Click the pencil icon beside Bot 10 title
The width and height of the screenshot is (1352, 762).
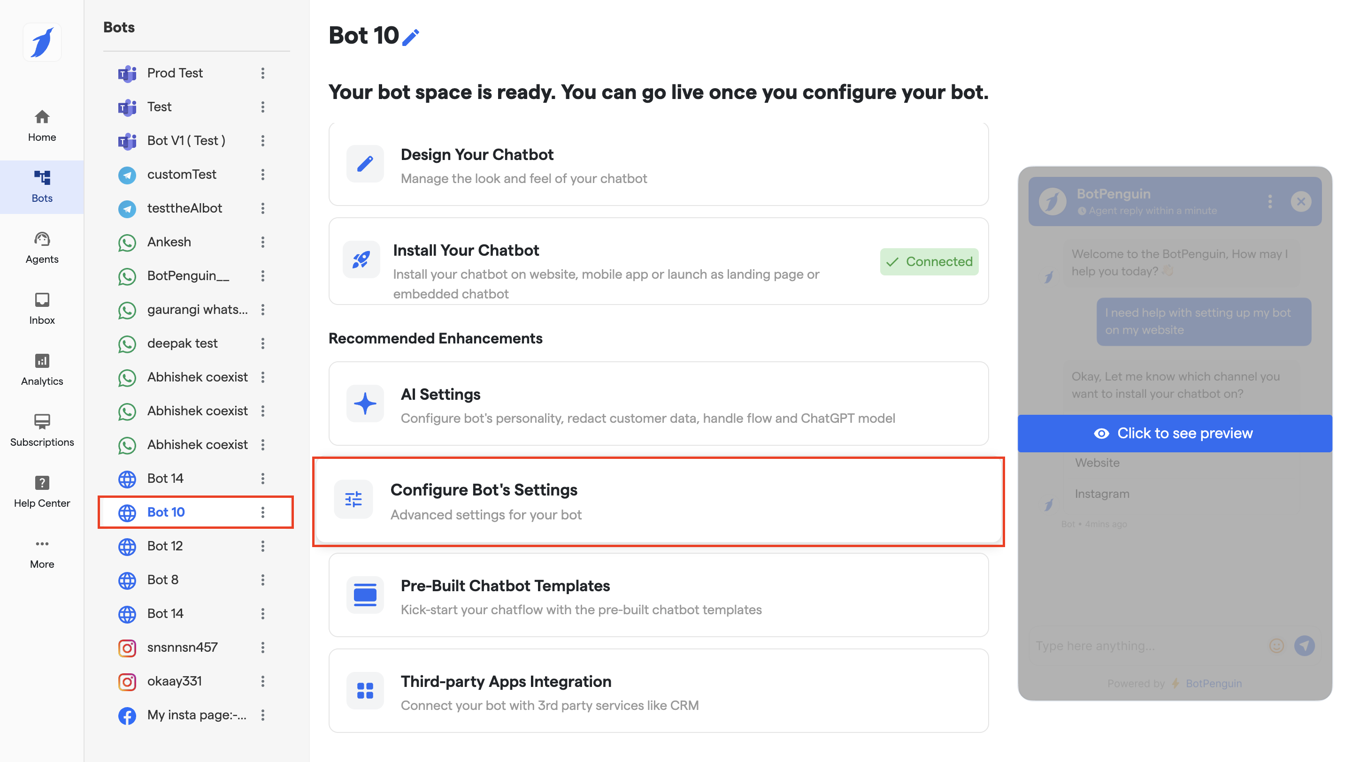[x=411, y=37]
